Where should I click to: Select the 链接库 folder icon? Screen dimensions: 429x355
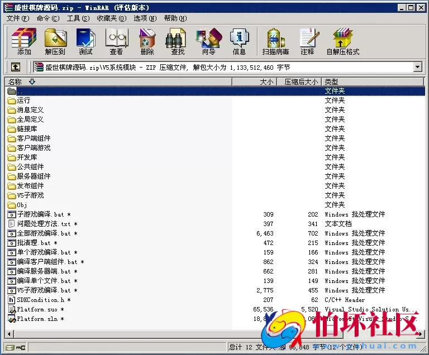(x=12, y=129)
